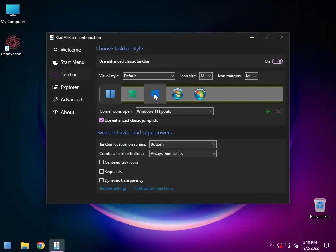The image size is (336, 252).
Task: Enable Centered task icons checkbox
Action: point(102,162)
